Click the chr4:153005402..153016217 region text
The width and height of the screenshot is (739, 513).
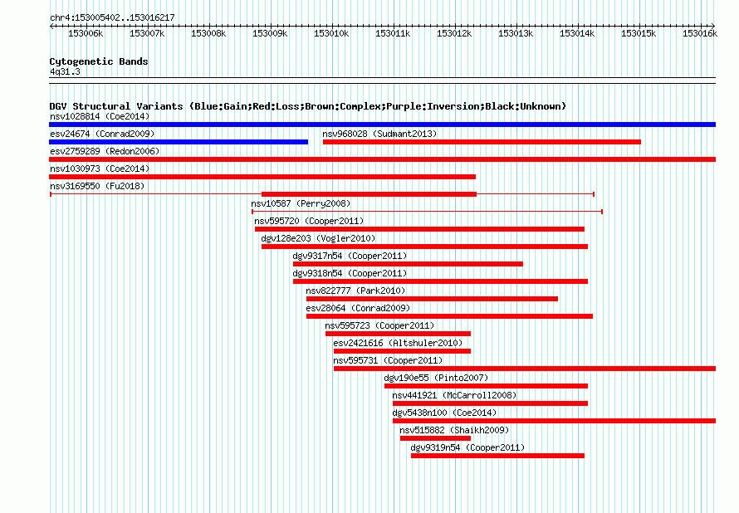pyautogui.click(x=112, y=17)
